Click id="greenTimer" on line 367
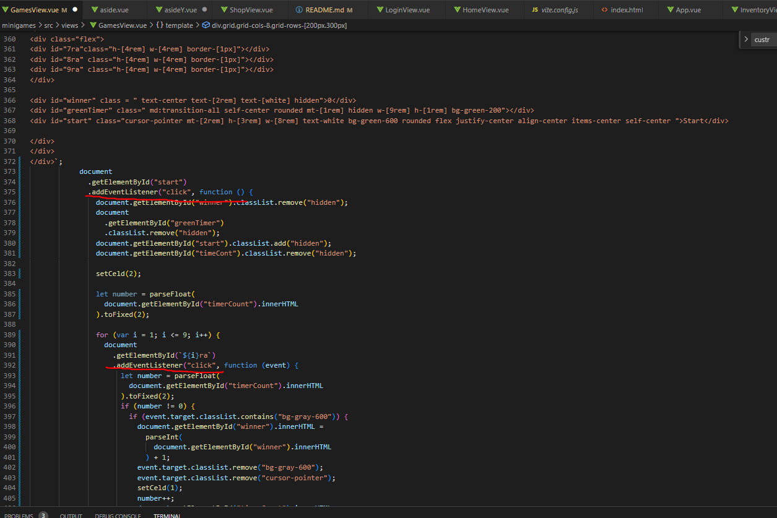 tap(82, 110)
